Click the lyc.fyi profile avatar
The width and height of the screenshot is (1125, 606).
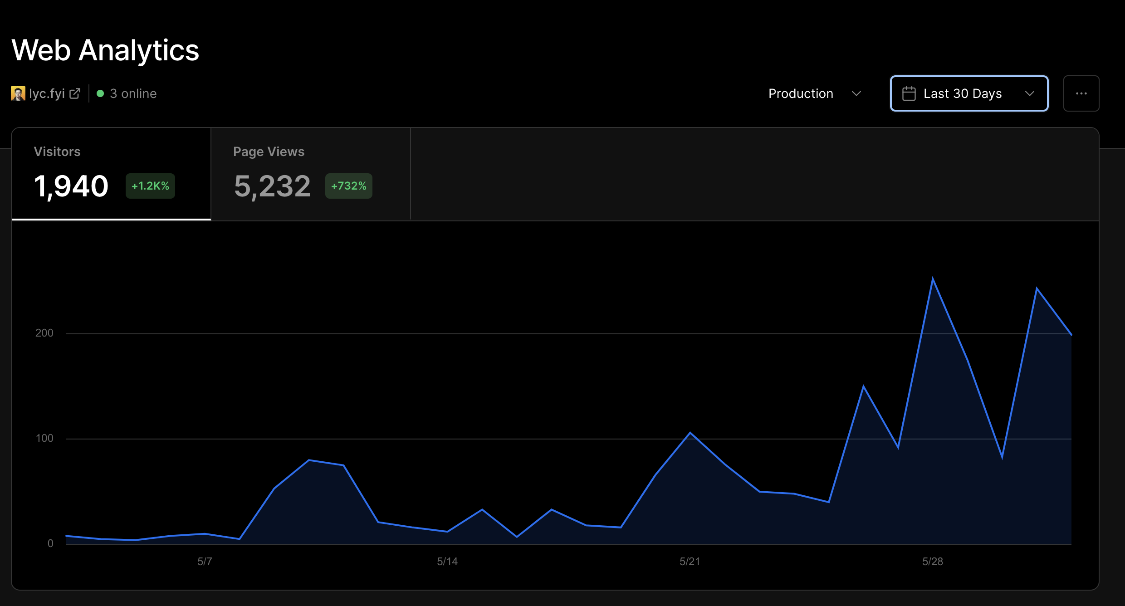tap(18, 93)
